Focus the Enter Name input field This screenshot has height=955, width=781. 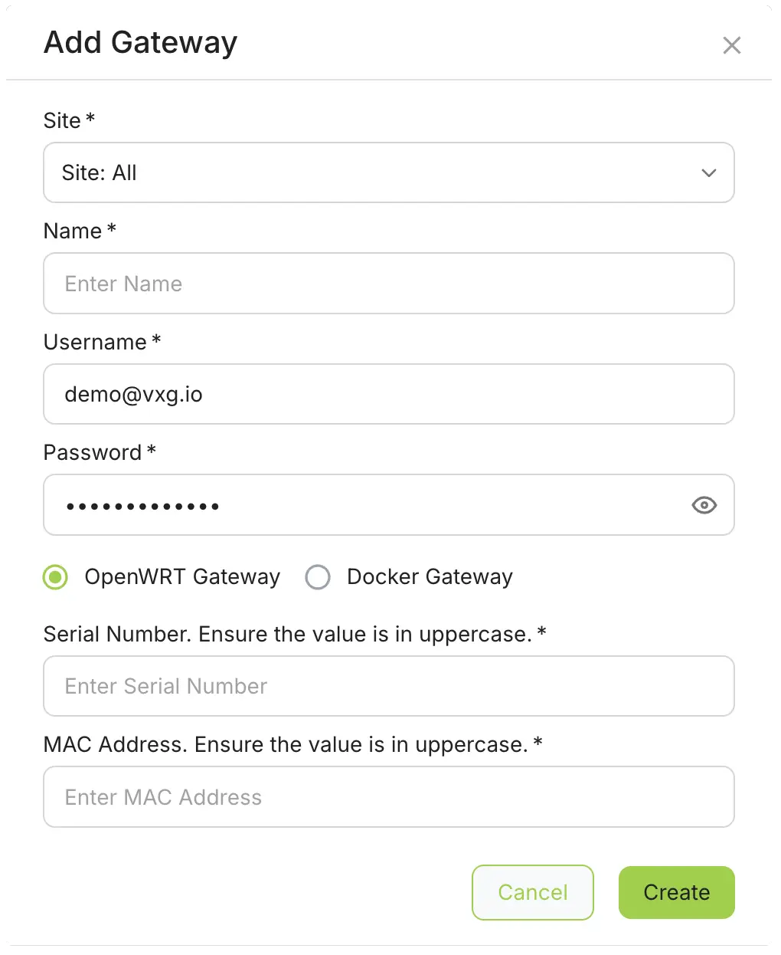(388, 284)
